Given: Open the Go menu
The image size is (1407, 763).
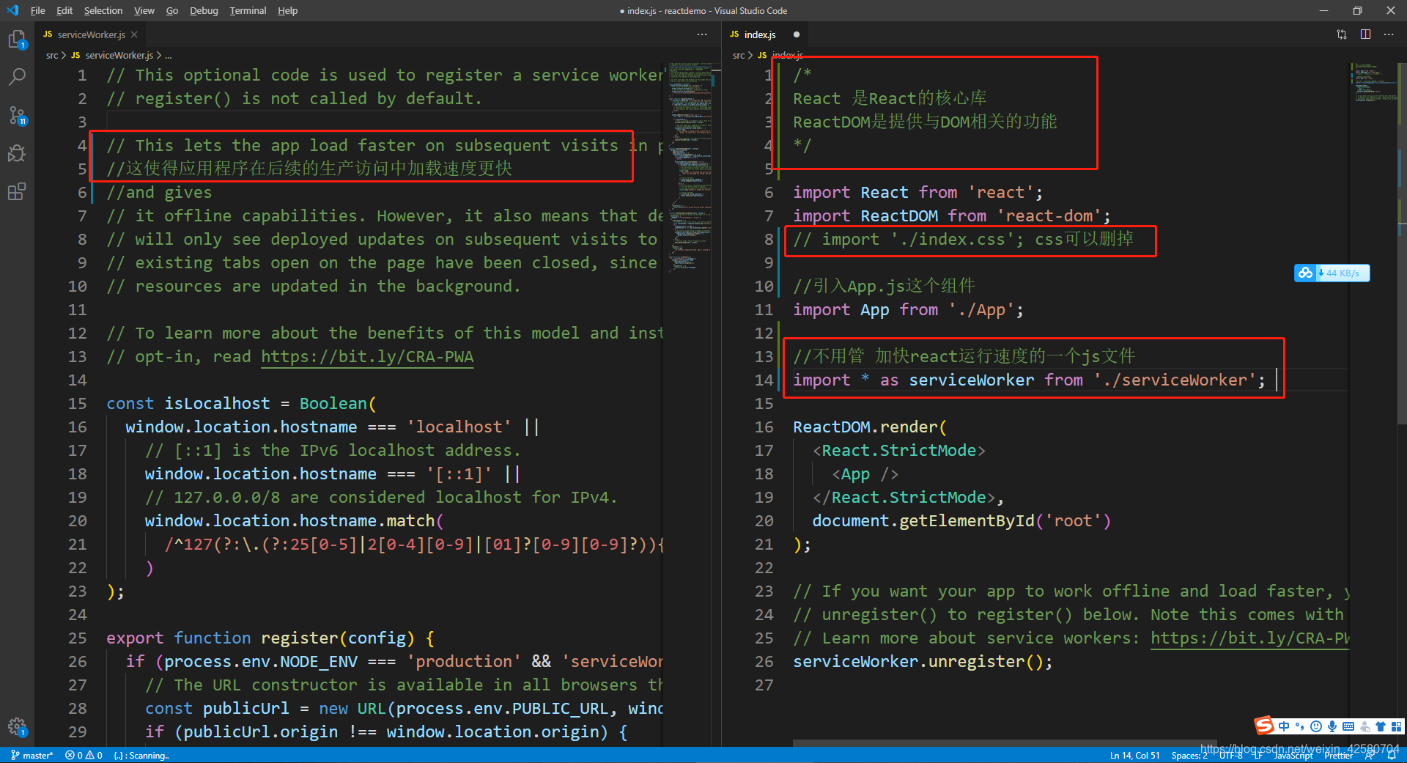Looking at the screenshot, I should 172,10.
